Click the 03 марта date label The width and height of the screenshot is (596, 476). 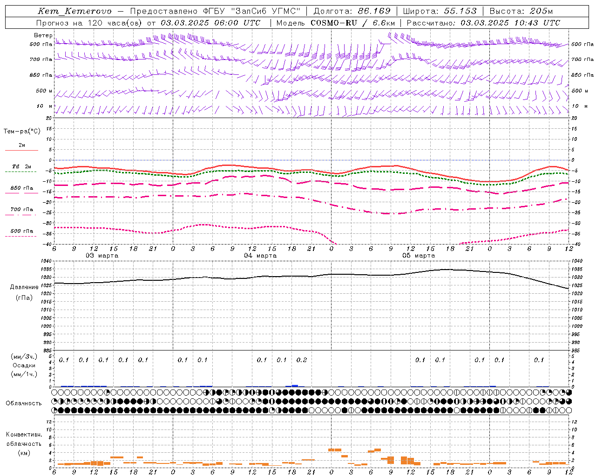point(102,256)
